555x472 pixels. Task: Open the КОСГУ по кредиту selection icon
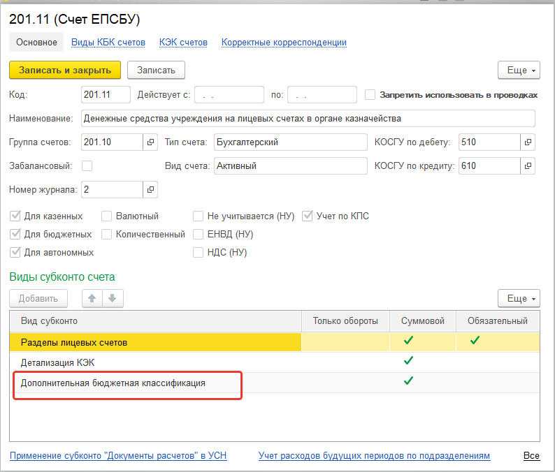528,166
